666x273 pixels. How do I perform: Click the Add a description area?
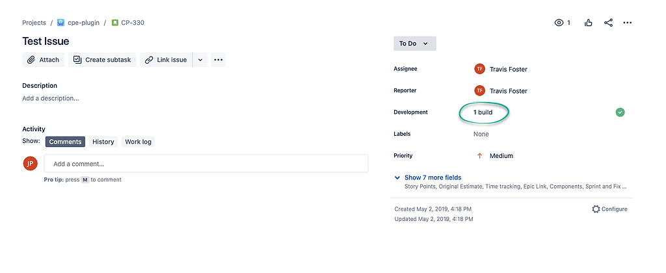(x=51, y=99)
